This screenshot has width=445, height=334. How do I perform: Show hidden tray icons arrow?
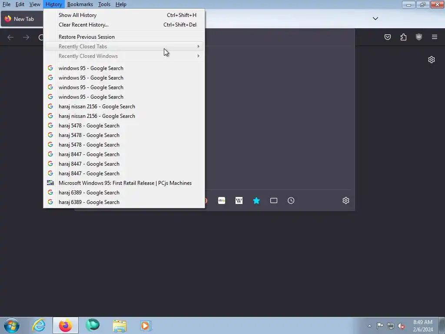click(x=369, y=326)
